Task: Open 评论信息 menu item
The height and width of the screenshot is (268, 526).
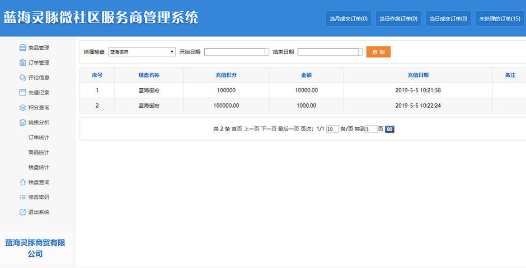Action: click(39, 78)
